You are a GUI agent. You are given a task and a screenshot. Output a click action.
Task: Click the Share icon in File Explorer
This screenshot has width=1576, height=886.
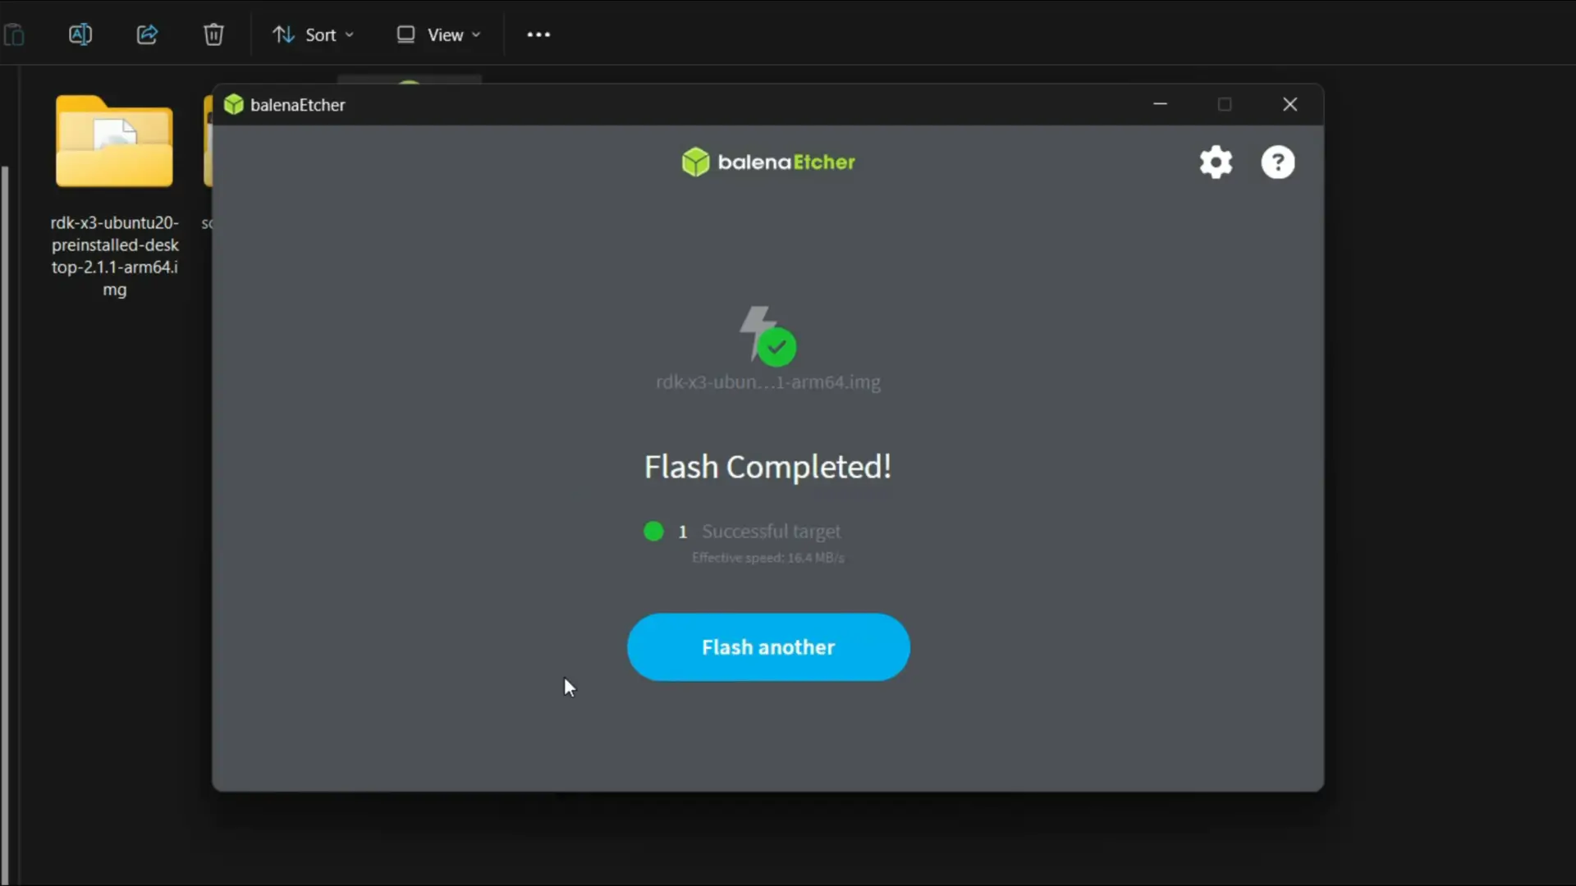(147, 34)
